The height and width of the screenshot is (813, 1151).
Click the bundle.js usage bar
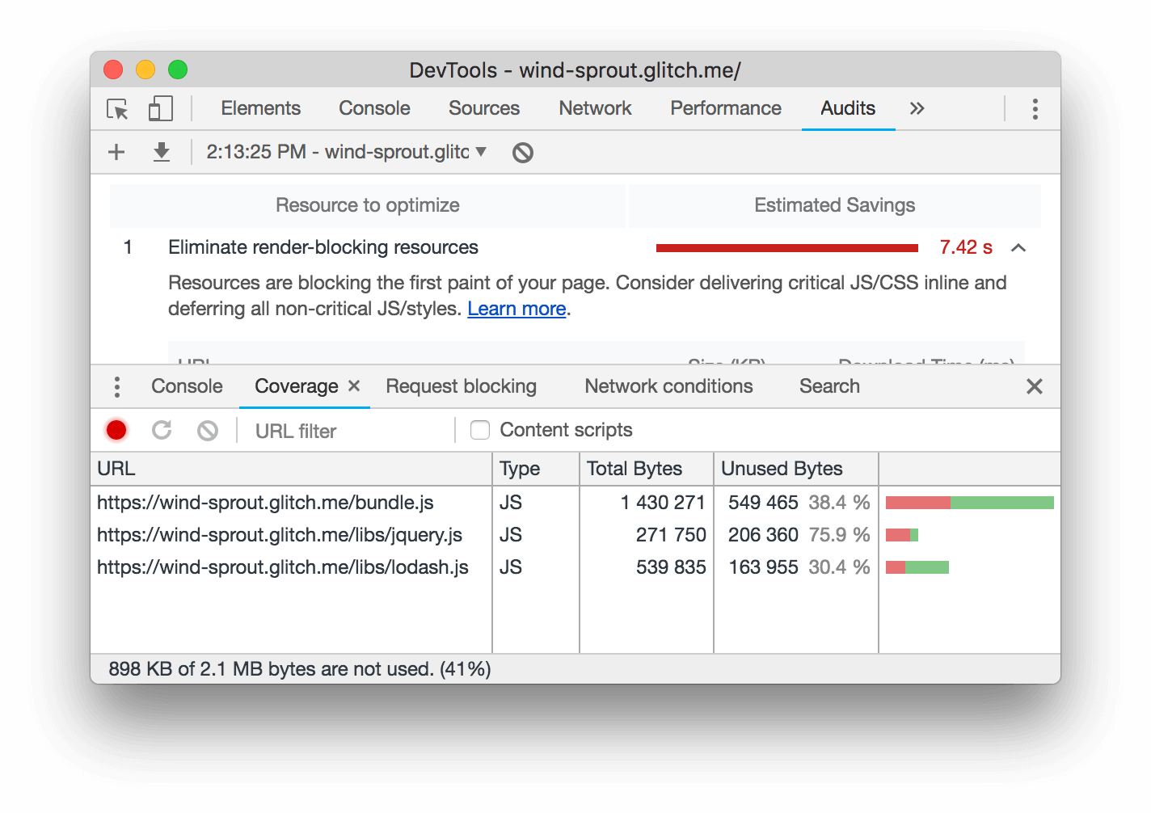click(969, 503)
